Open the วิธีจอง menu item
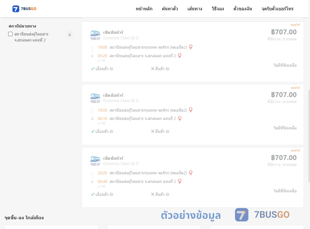The width and height of the screenshot is (310, 229). pyautogui.click(x=218, y=9)
